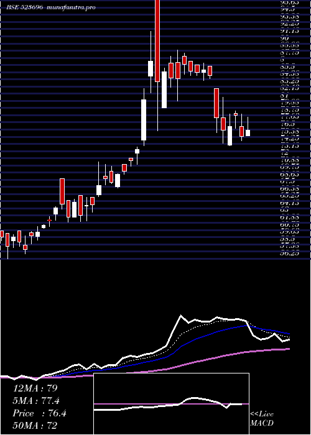Open the MACD inset chart
This screenshot has width=311, height=435.
point(171,404)
